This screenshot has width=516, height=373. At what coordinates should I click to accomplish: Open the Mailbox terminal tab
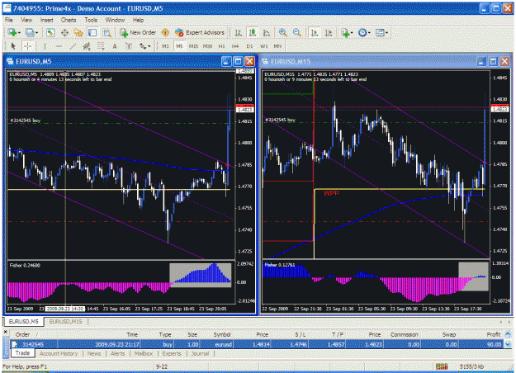pyautogui.click(x=144, y=353)
